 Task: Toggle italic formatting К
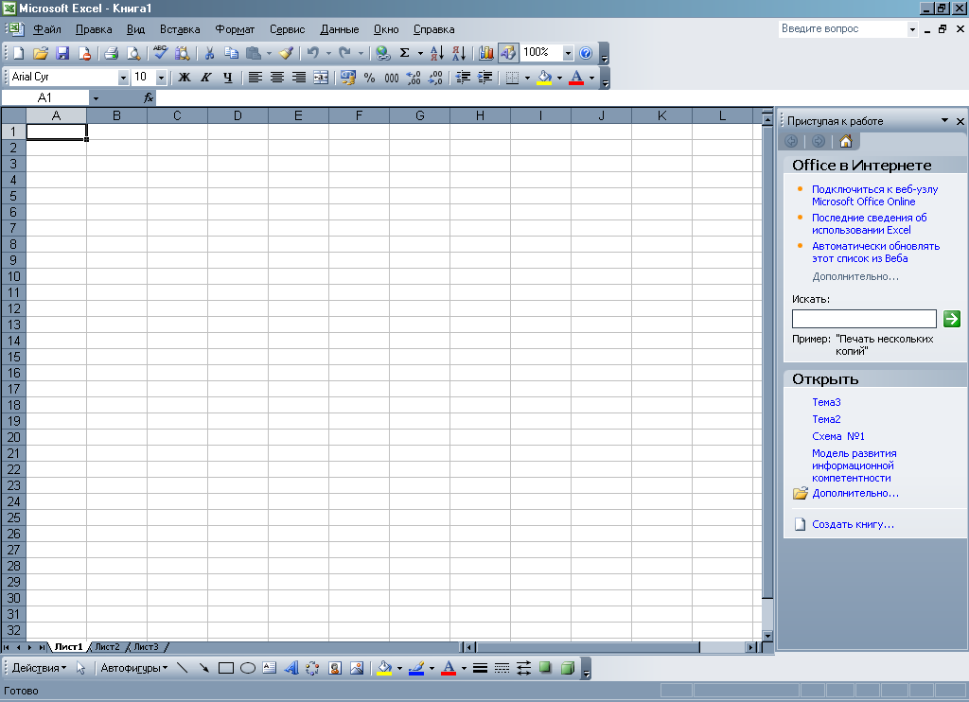click(x=205, y=78)
